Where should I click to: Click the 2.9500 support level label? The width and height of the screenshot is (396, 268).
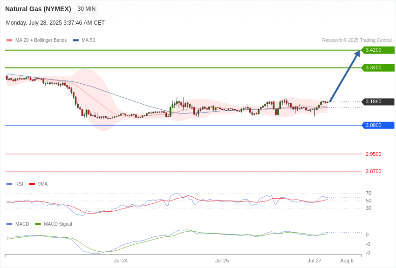tap(374, 154)
